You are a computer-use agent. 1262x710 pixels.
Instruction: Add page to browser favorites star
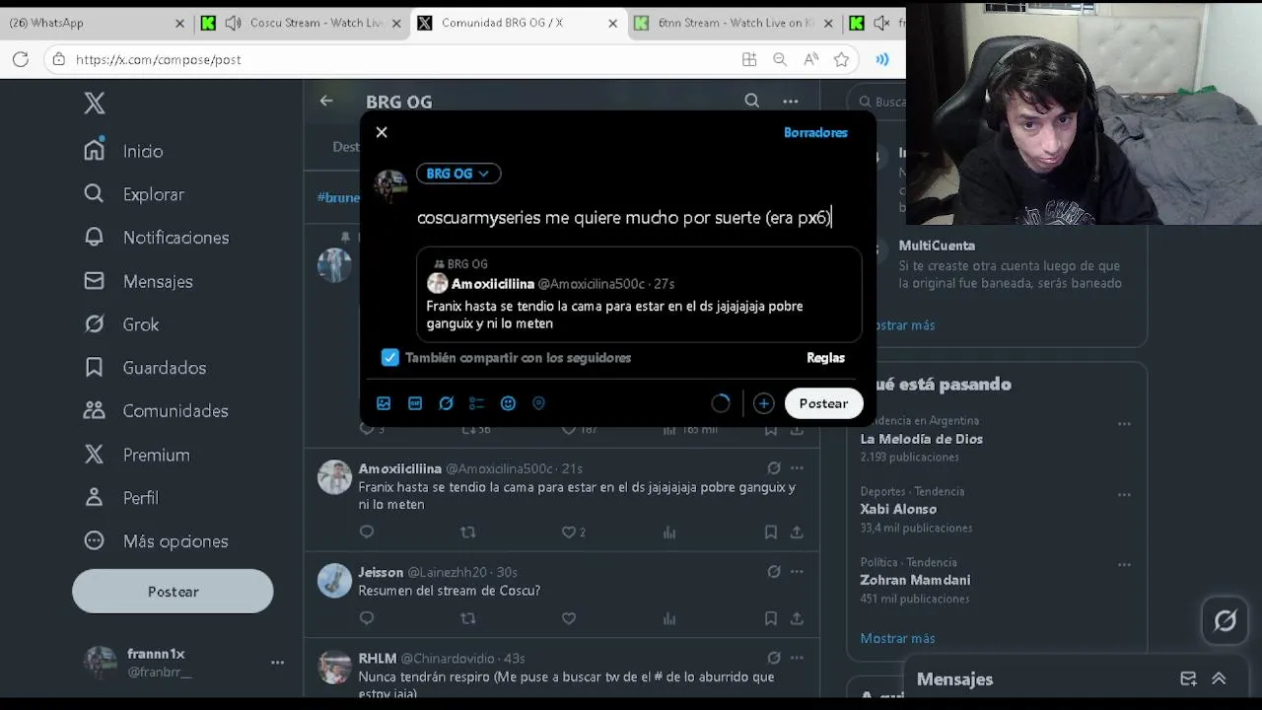coord(841,59)
